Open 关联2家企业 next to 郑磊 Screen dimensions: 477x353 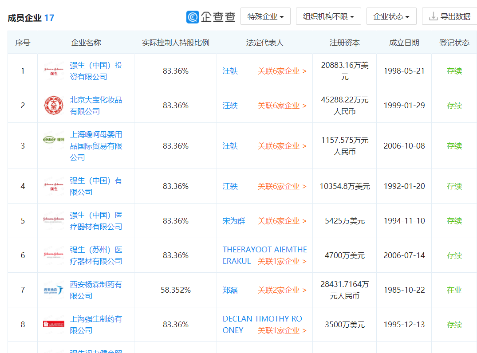[x=282, y=290]
